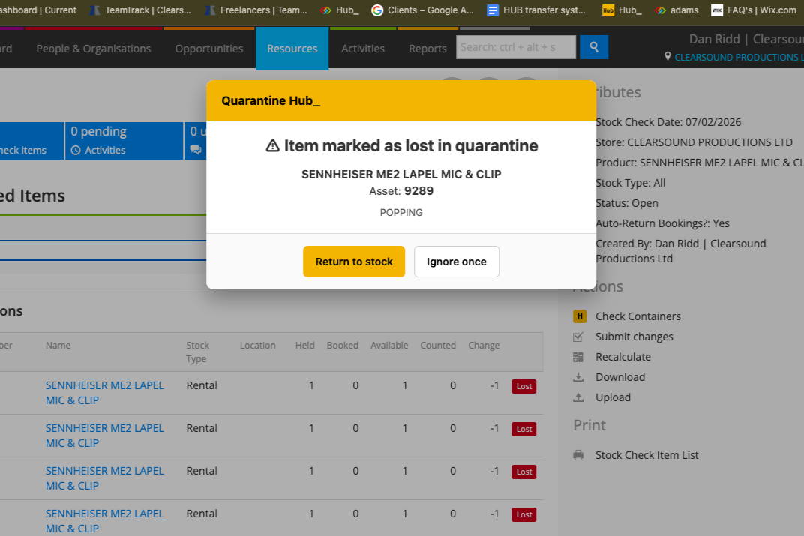
Task: Click the Upload icon in Actions
Action: 577,397
